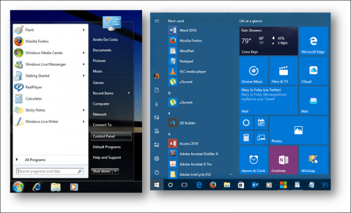Launch Access 2016

[x=183, y=143]
